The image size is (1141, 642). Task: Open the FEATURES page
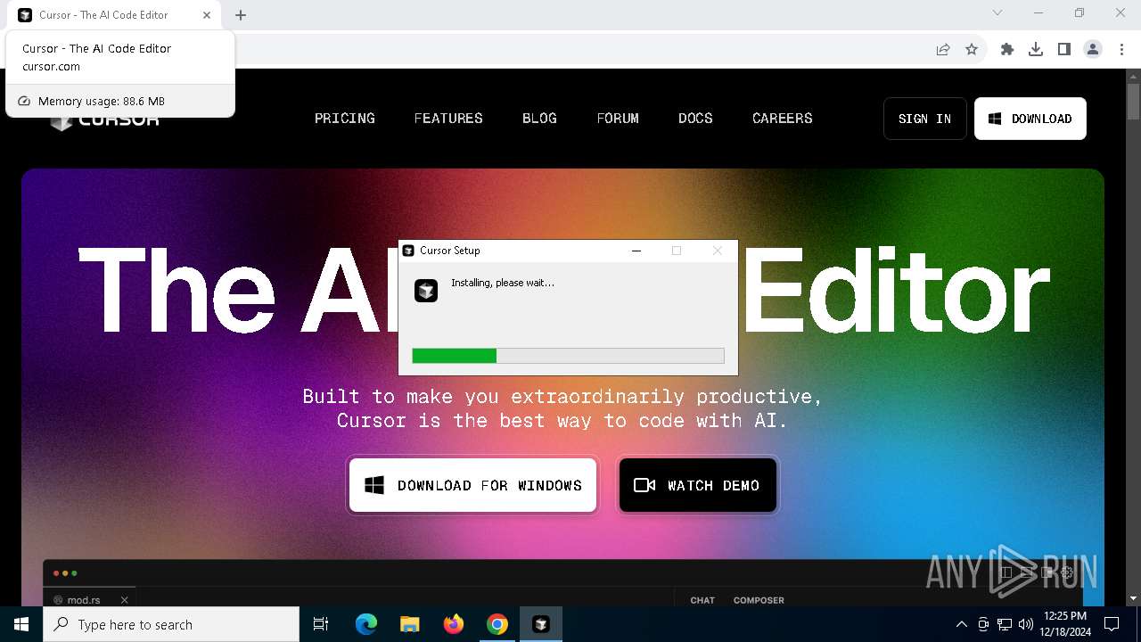[448, 118]
